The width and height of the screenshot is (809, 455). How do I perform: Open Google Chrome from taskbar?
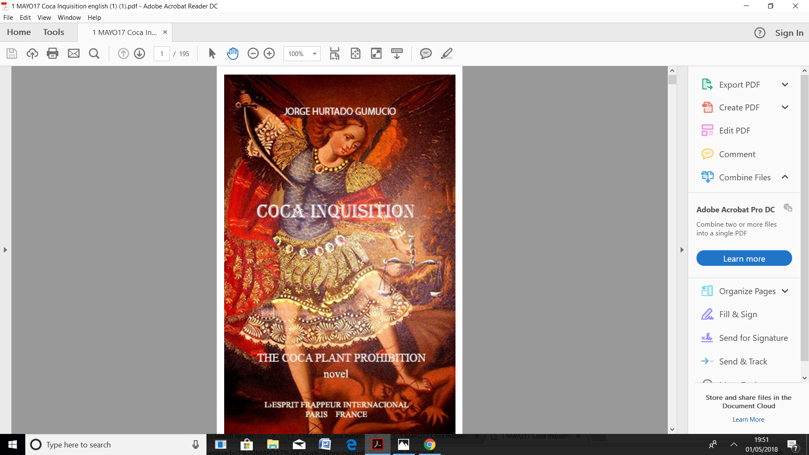[x=429, y=444]
